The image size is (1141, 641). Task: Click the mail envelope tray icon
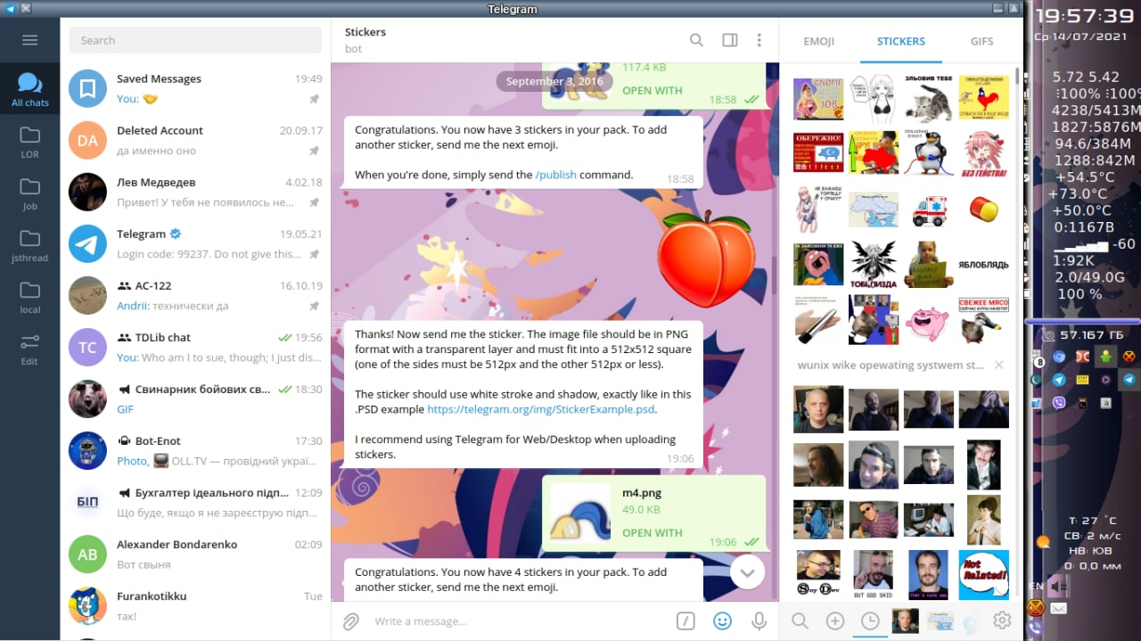tap(1058, 608)
